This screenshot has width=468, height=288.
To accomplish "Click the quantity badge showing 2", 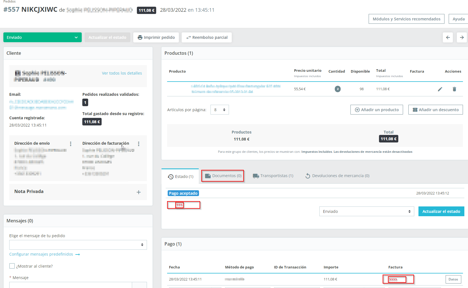I will pos(338,89).
